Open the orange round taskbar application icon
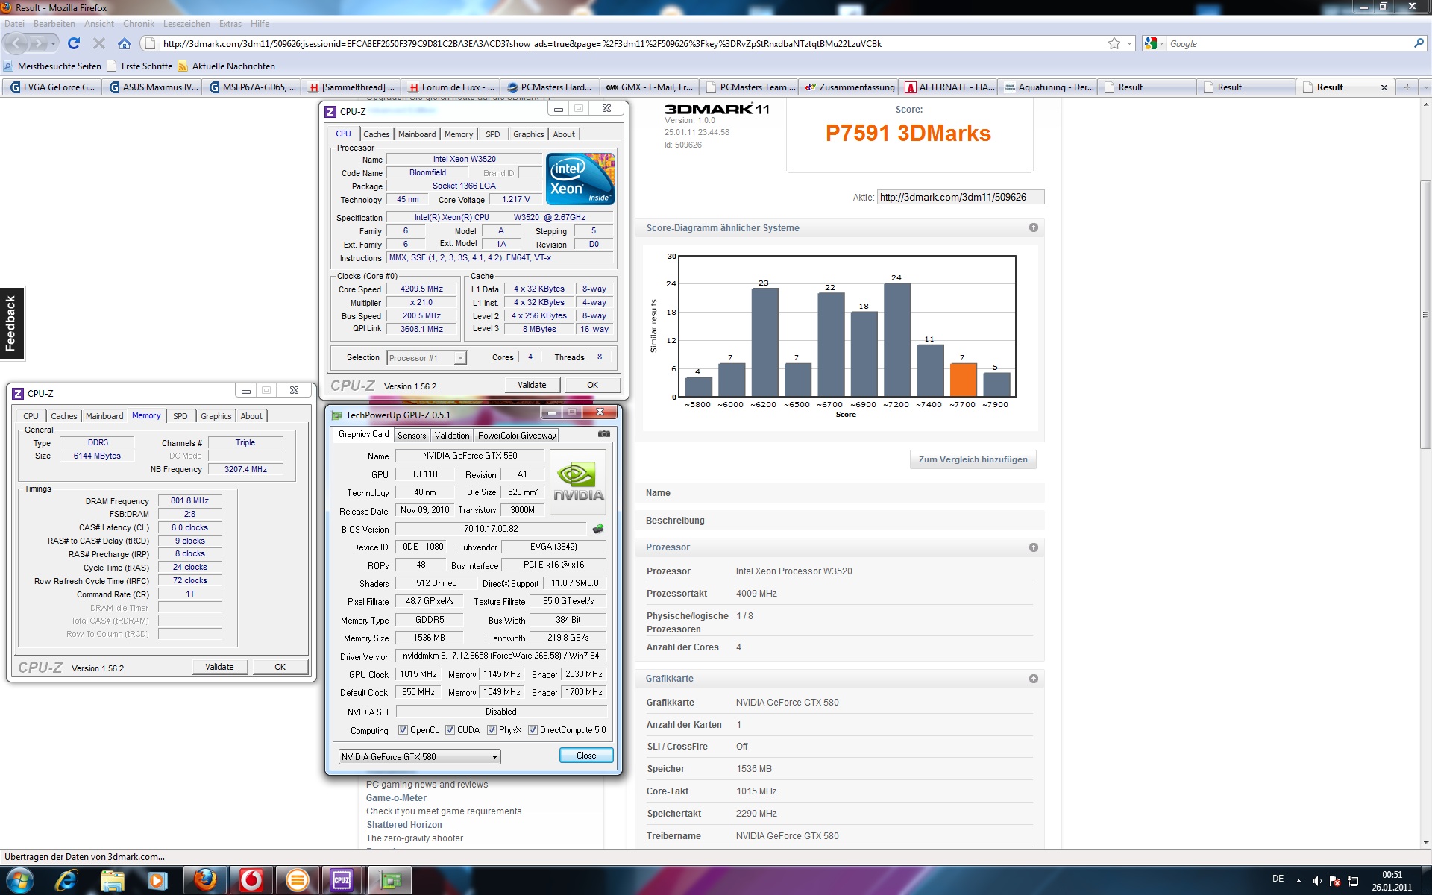The height and width of the screenshot is (895, 1432). click(x=297, y=881)
